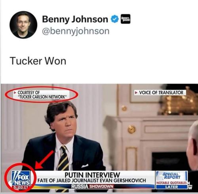Select the 'Tucker Won' tweet text
This screenshot has width=198, height=194.
38,61
